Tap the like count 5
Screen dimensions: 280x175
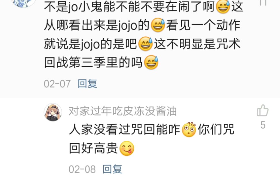click(263, 125)
